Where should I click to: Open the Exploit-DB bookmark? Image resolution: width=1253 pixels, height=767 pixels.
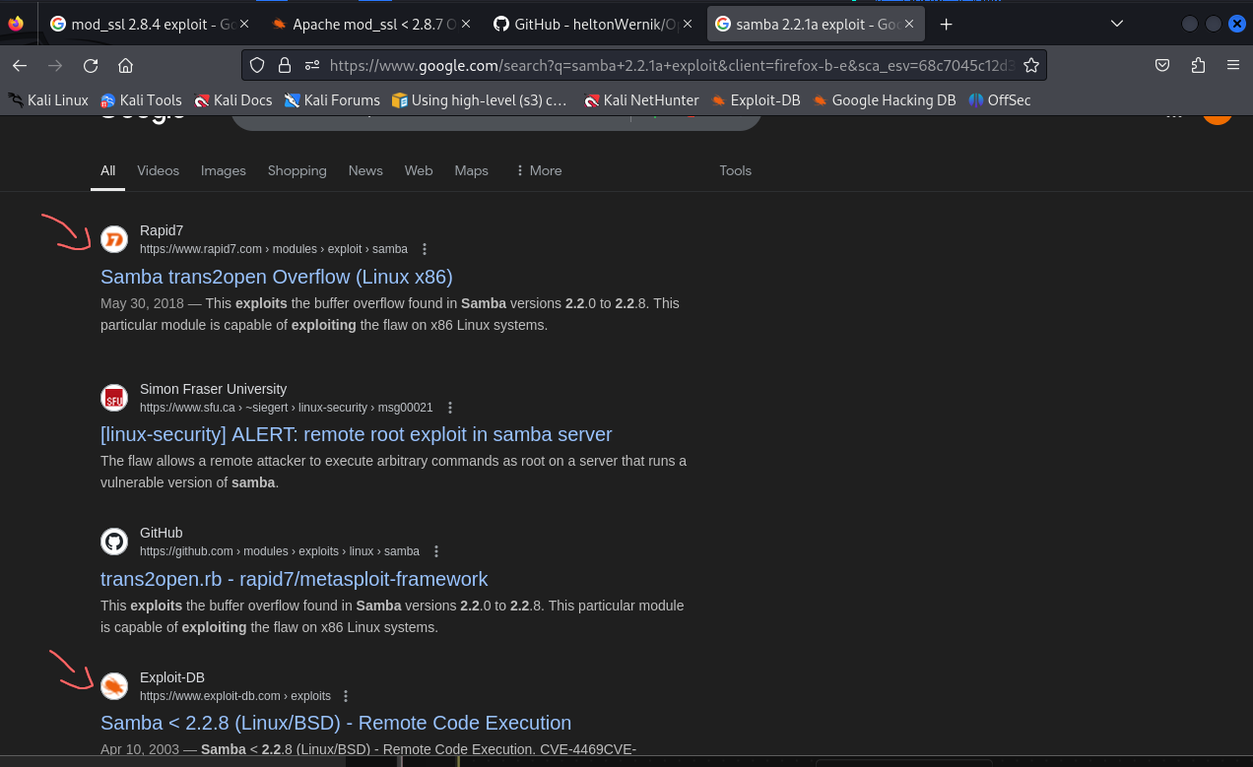pos(756,99)
